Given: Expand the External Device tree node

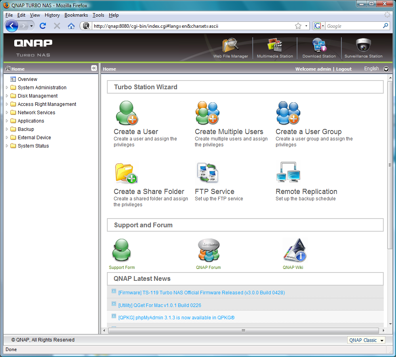Looking at the screenshot, I should [7, 138].
